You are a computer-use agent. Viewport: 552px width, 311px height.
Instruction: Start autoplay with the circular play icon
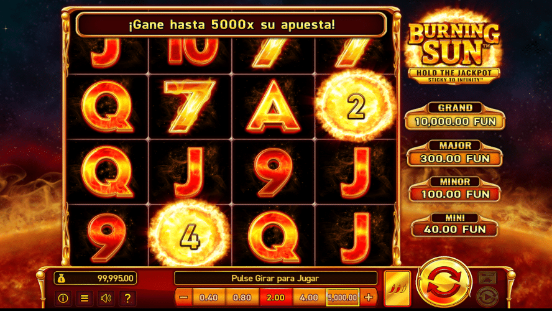[x=487, y=297]
